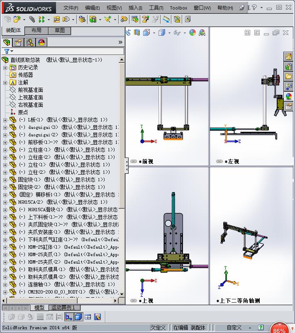Viewport: 295px width, 333px height.
Task: Open the File Explorer folder pane
Action: pyautogui.click(x=288, y=76)
